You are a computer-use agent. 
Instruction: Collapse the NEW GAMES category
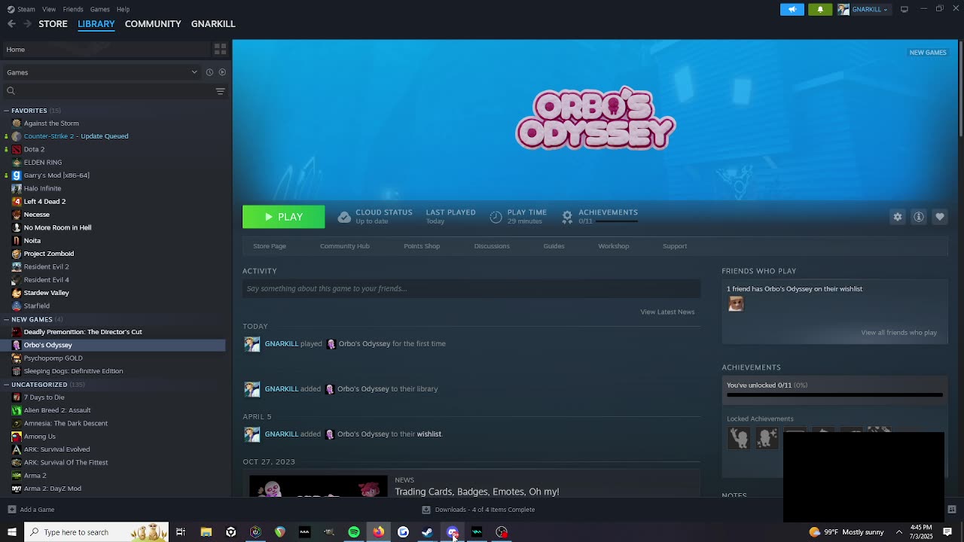pos(6,319)
